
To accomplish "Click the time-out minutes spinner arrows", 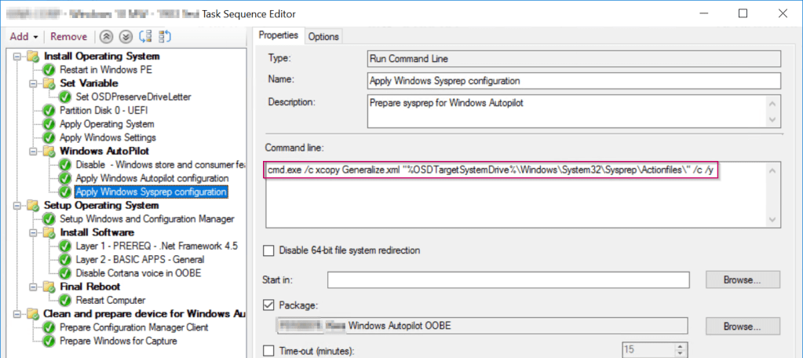I will point(681,350).
